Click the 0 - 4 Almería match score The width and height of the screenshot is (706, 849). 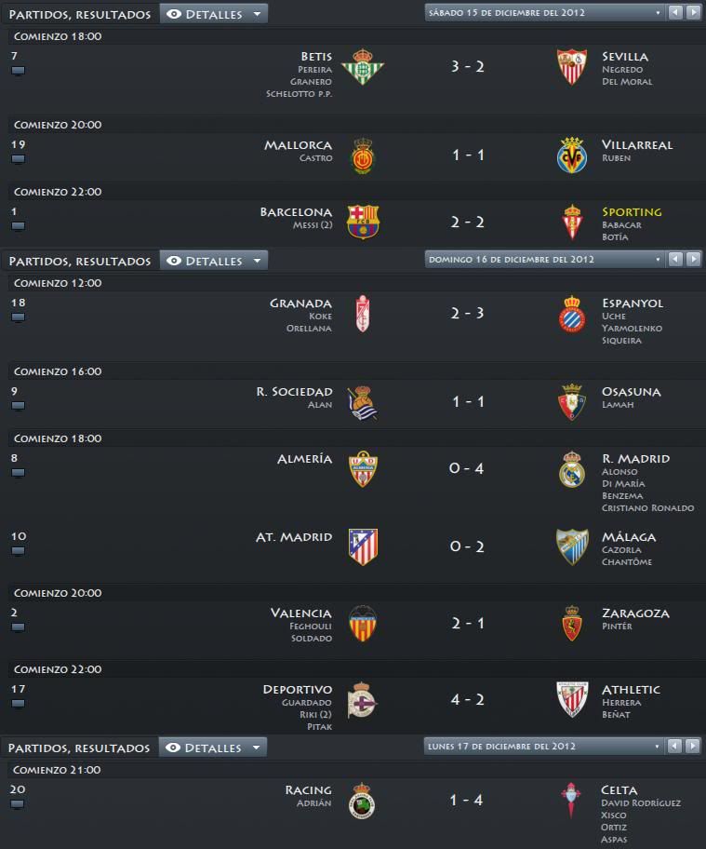[467, 468]
